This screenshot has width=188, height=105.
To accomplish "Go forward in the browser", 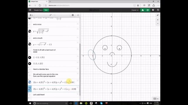I will pyautogui.click(x=35, y=6).
